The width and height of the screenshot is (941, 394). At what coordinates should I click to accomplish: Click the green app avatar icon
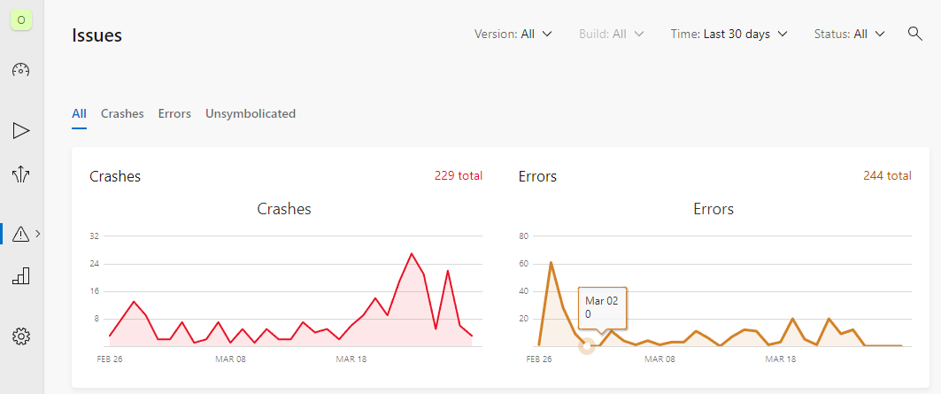[x=21, y=19]
